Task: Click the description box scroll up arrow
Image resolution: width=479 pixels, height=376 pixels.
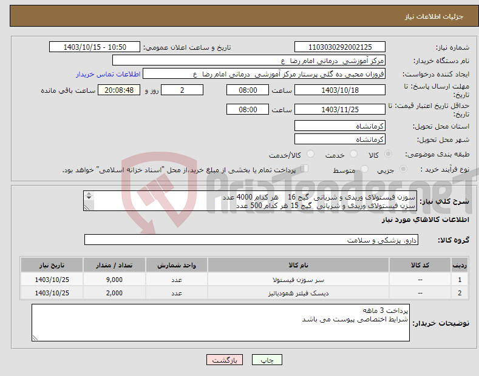Action: (89, 193)
